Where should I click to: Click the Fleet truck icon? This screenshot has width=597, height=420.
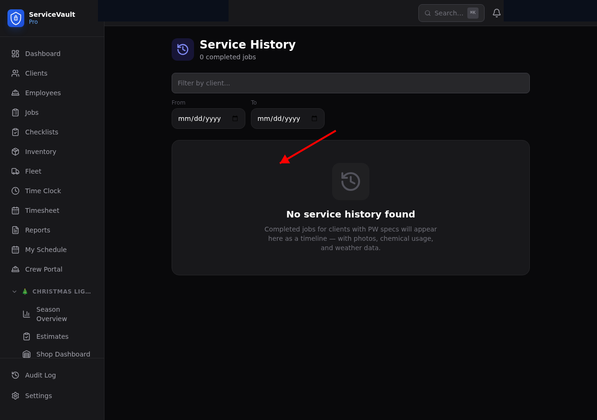[14, 171]
